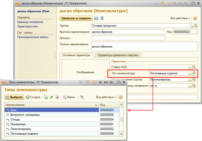Click the M- button in Типы номенклатуры title bar
Image resolution: width=202 pixels, height=141 pixels.
(112, 82)
